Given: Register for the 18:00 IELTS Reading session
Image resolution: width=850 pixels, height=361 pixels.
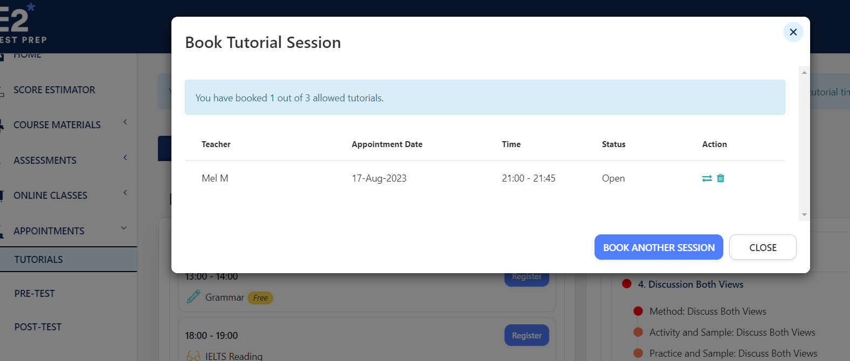Looking at the screenshot, I should tap(527, 335).
